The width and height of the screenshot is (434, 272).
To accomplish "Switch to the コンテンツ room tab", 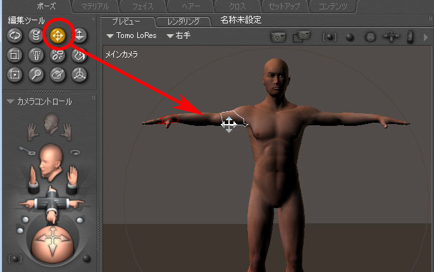I will (x=333, y=6).
